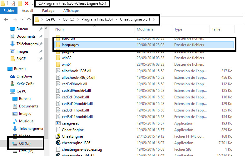Expand chevron after OS (C:) breadcrumb
This screenshot has height=156, width=252.
pyautogui.click(x=78, y=19)
